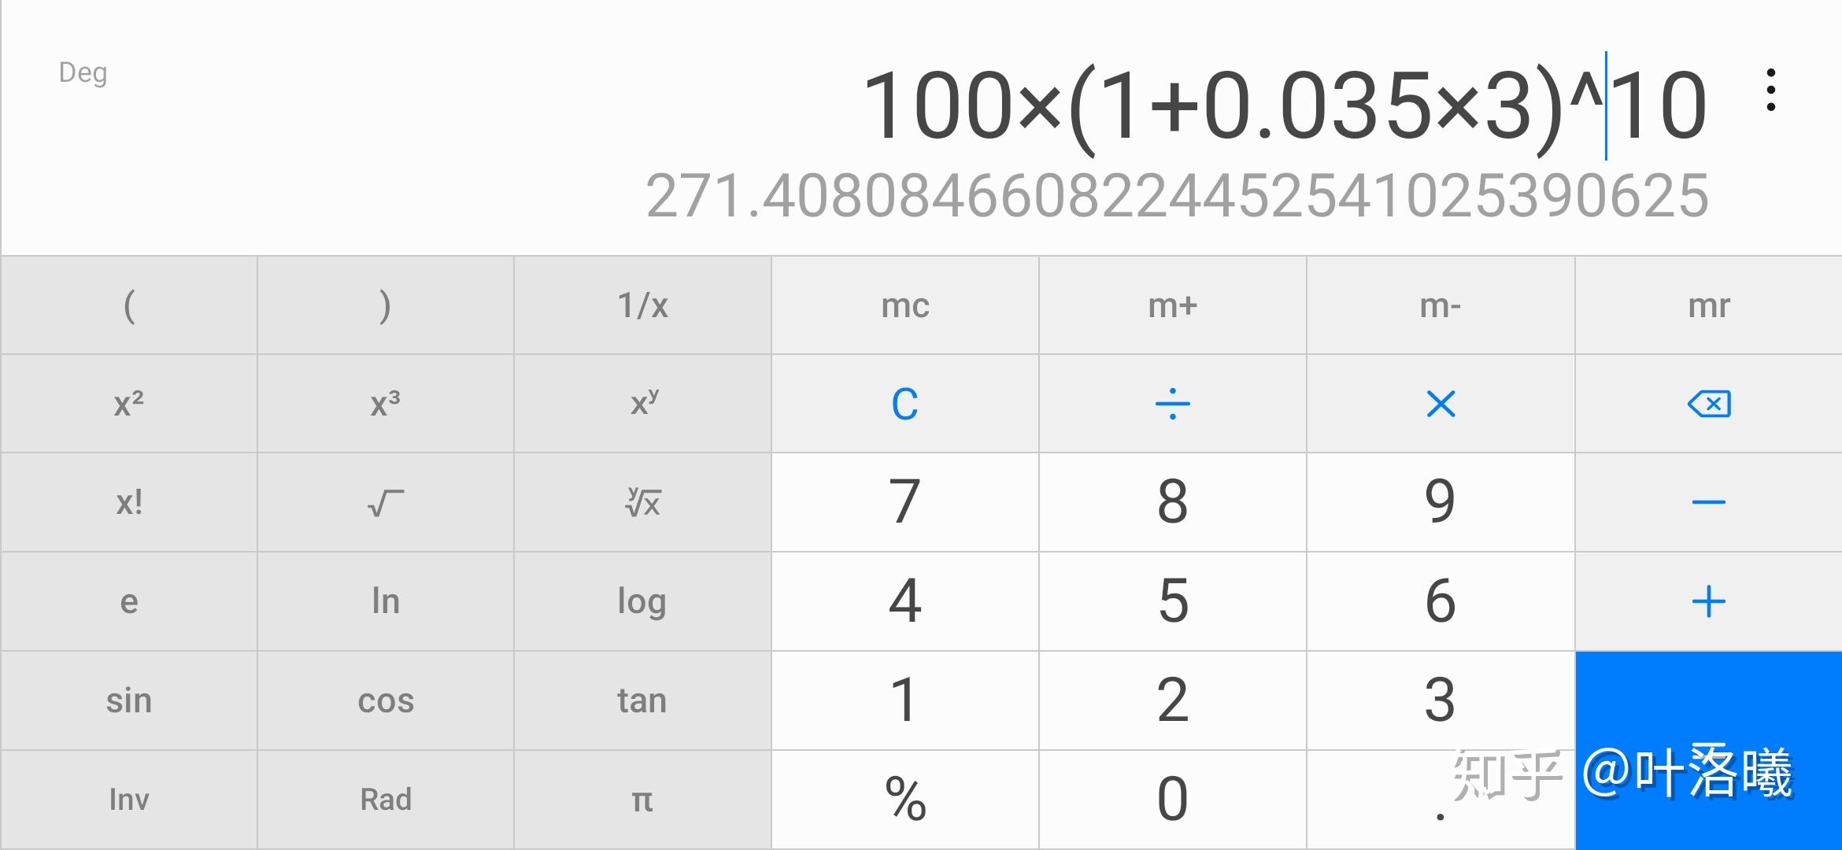1842x850 pixels.
Task: Open the three-dot overflow menu
Action: (1770, 91)
